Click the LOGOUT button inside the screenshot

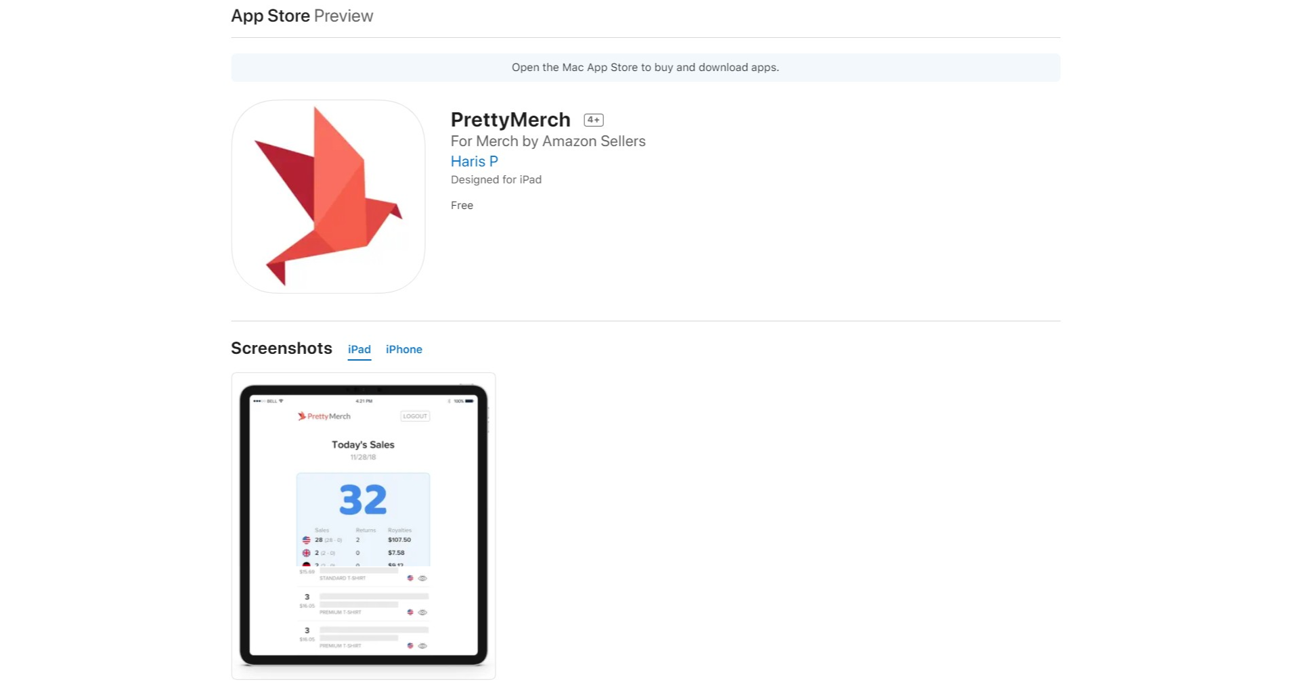click(x=415, y=416)
